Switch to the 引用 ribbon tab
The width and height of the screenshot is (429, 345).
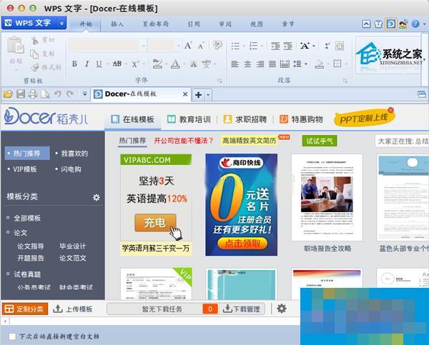(x=194, y=24)
